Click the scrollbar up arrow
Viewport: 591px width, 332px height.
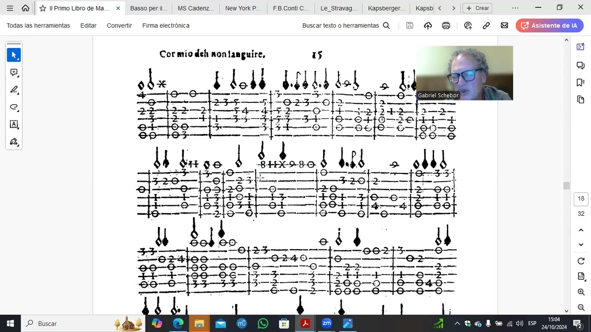[567, 40]
